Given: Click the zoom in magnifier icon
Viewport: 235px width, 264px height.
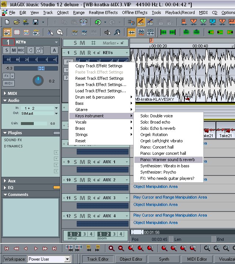Looking at the screenshot, I should [111, 249].
